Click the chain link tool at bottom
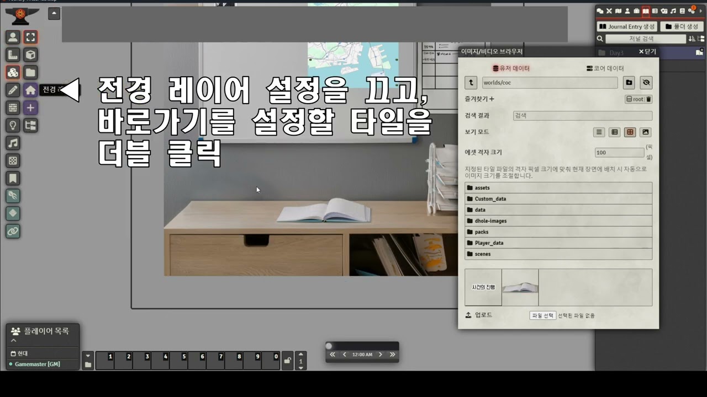 [13, 231]
